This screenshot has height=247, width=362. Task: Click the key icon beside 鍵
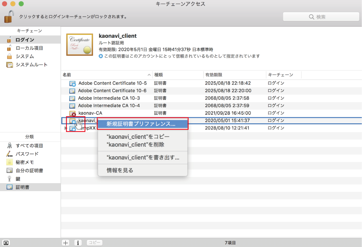(10, 178)
